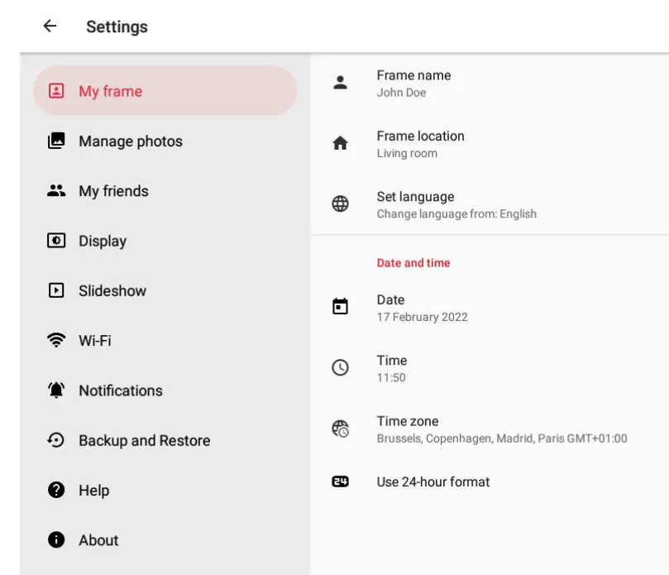The height and width of the screenshot is (575, 669).
Task: Click the back arrow icon
Action: (50, 26)
